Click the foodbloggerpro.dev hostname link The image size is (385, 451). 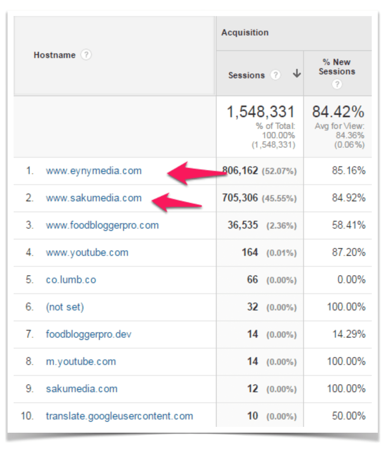click(x=88, y=334)
